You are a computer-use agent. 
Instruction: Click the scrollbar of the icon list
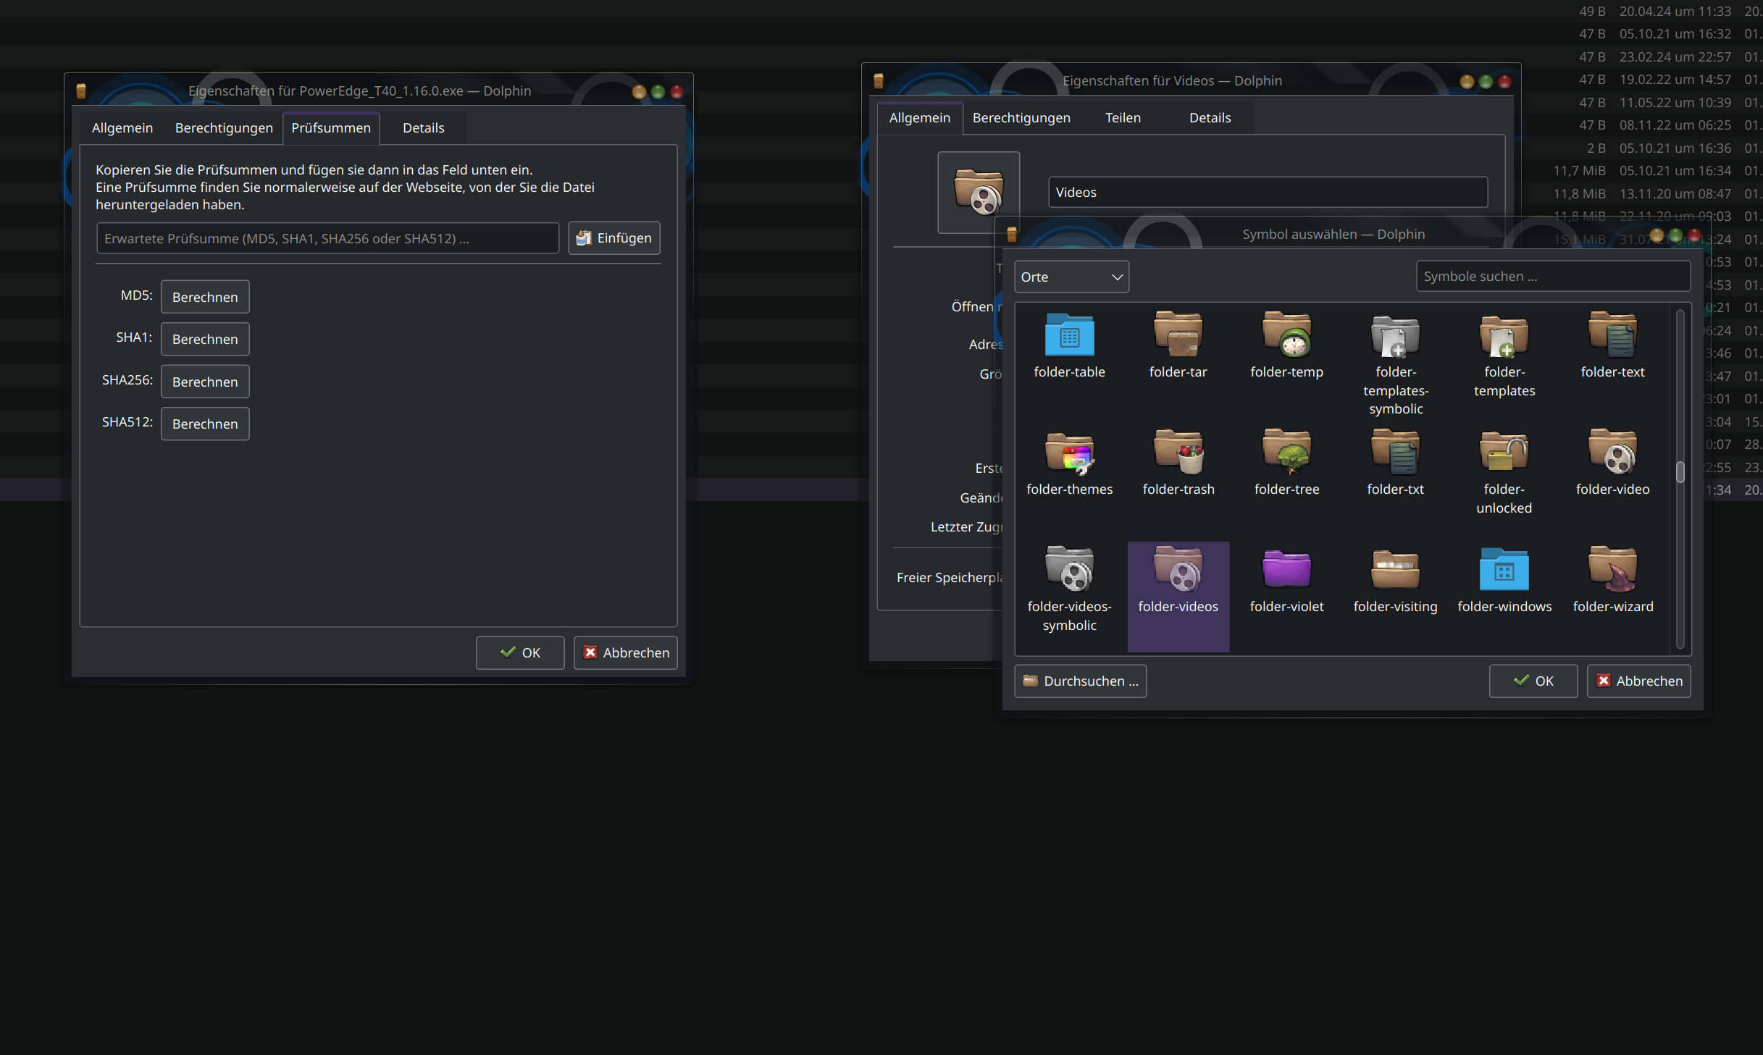[1680, 474]
